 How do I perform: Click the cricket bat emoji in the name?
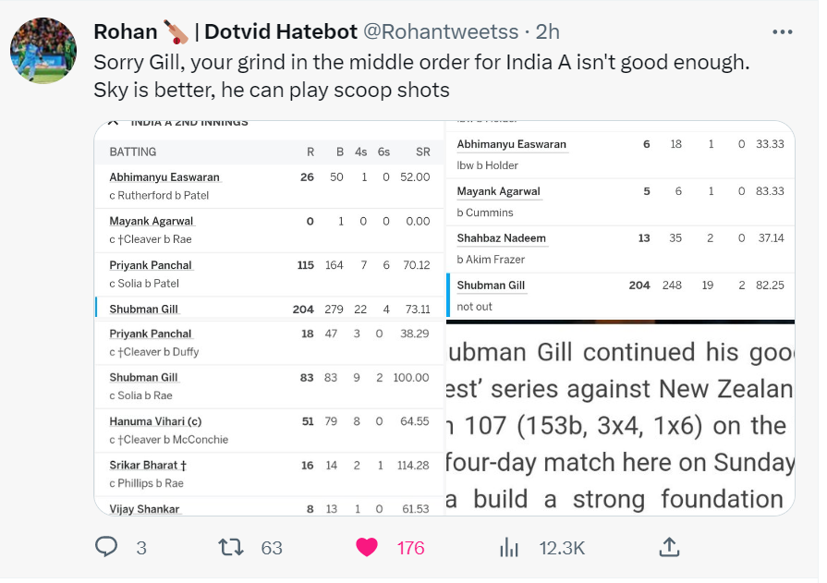(x=176, y=32)
